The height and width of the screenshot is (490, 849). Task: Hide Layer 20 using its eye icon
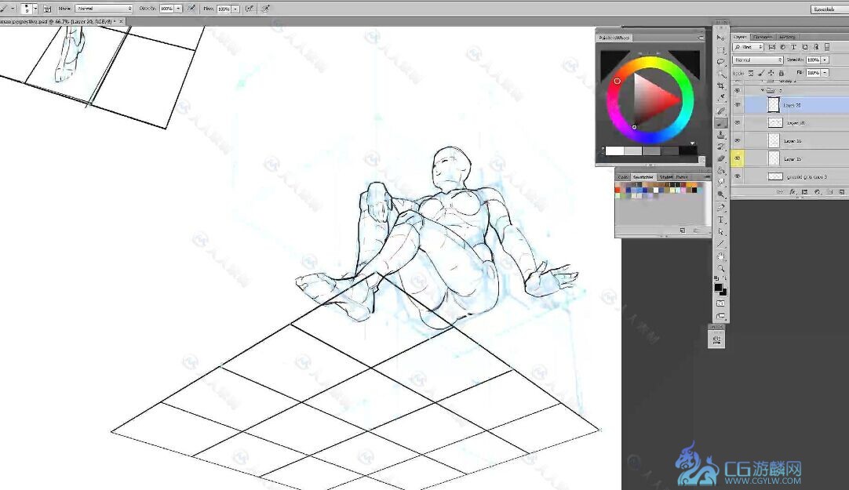(x=737, y=104)
